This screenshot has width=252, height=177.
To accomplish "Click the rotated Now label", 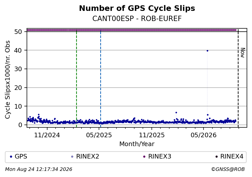I will [243, 53].
